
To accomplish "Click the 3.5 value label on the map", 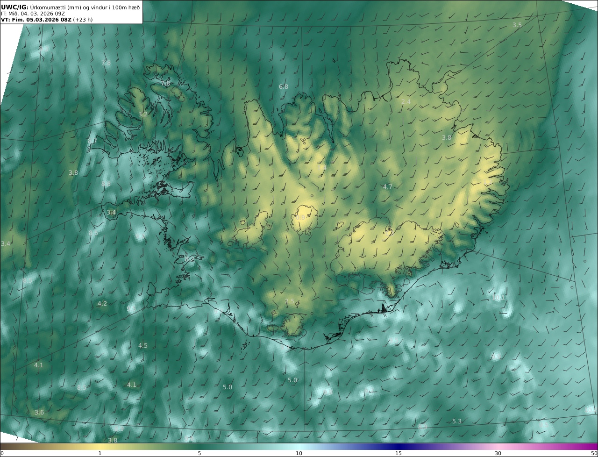I will pyautogui.click(x=517, y=25).
